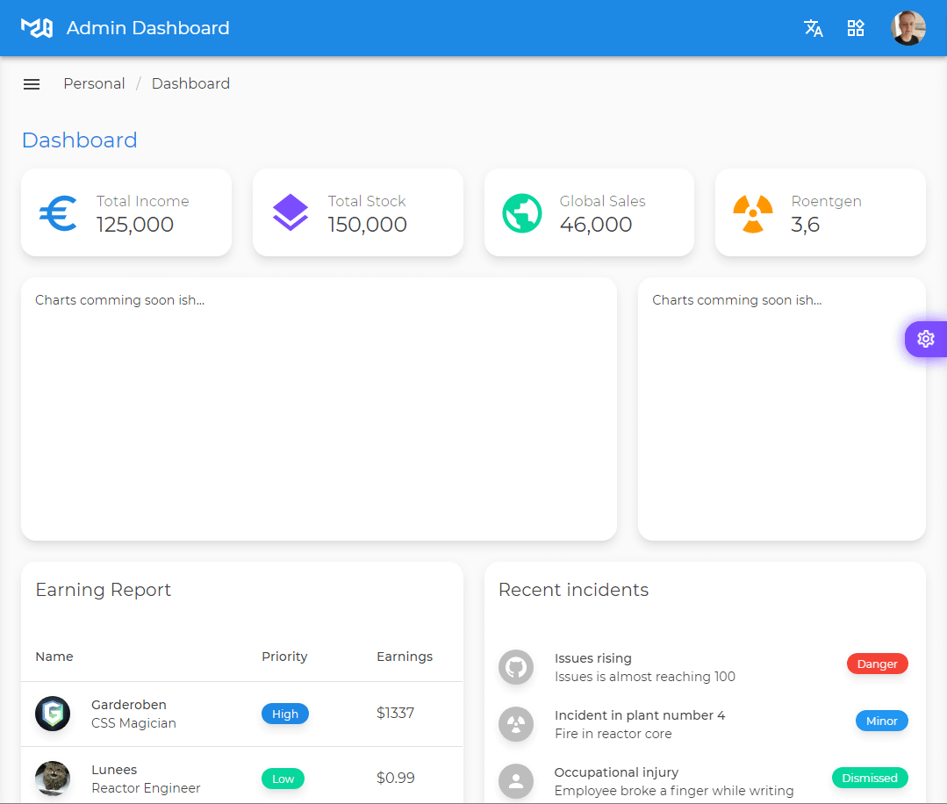Open the floating settings gear button
The image size is (947, 804).
(x=925, y=339)
